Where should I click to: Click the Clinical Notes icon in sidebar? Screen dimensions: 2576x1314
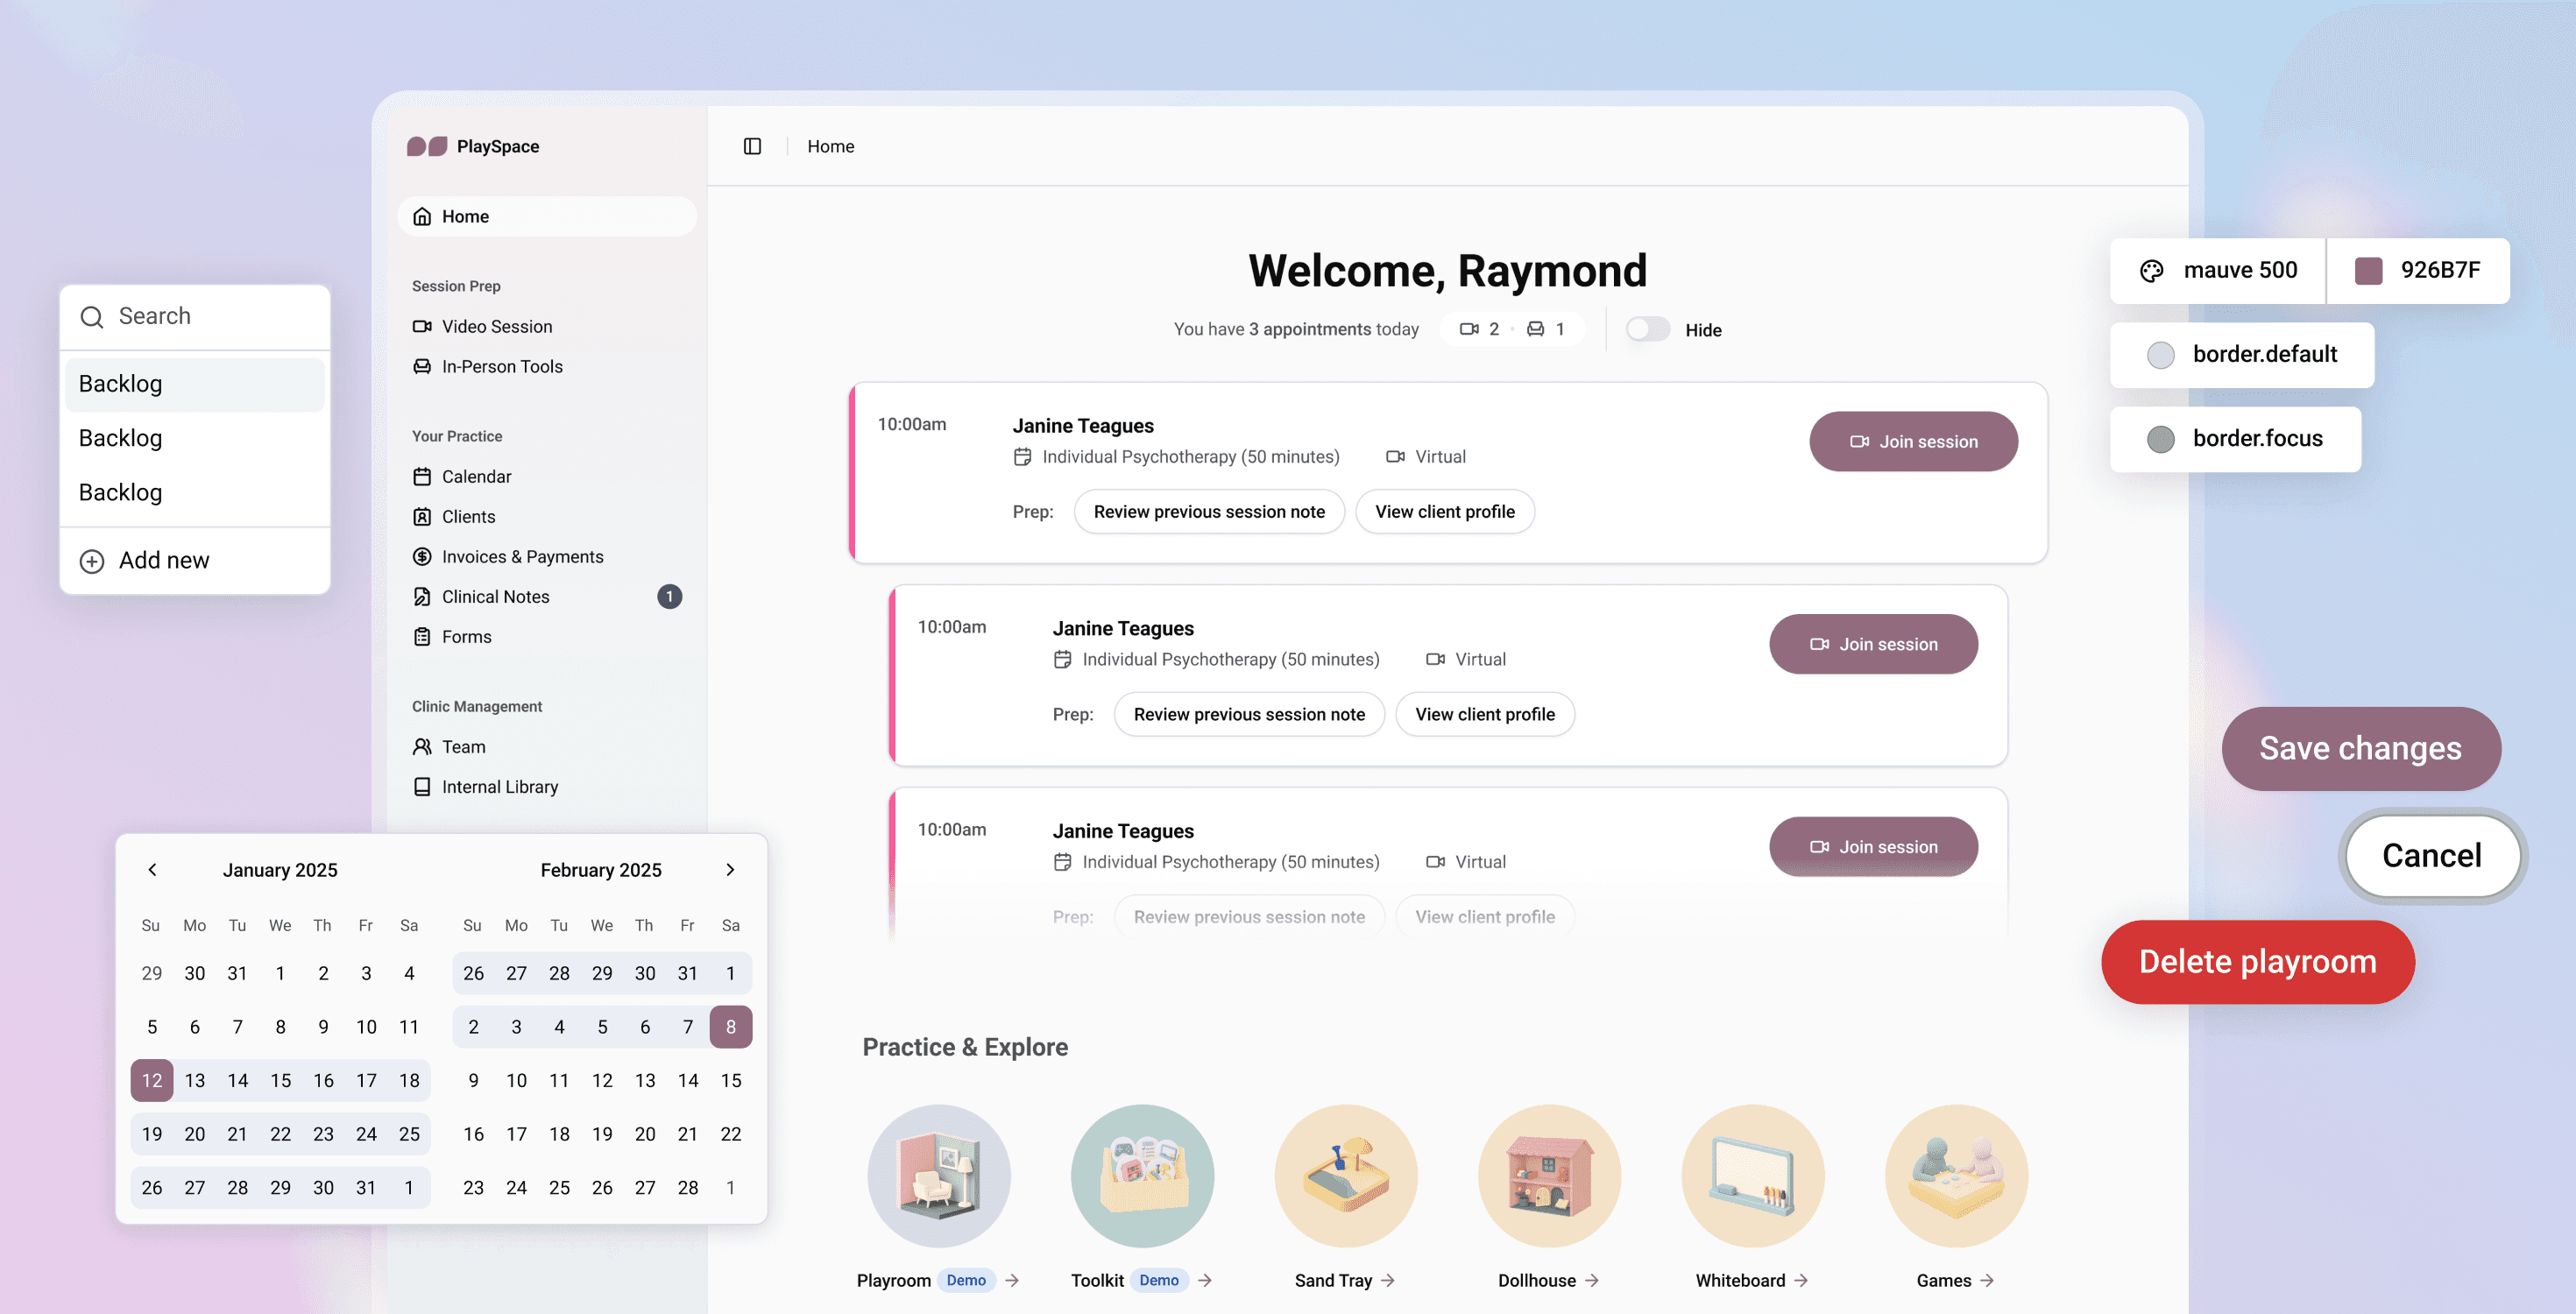coord(422,596)
